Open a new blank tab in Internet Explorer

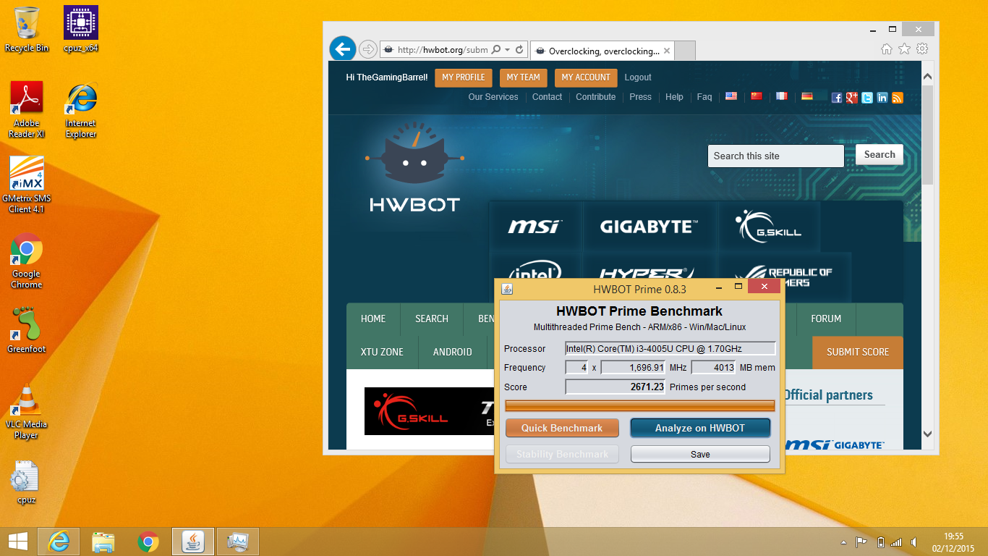pos(684,51)
